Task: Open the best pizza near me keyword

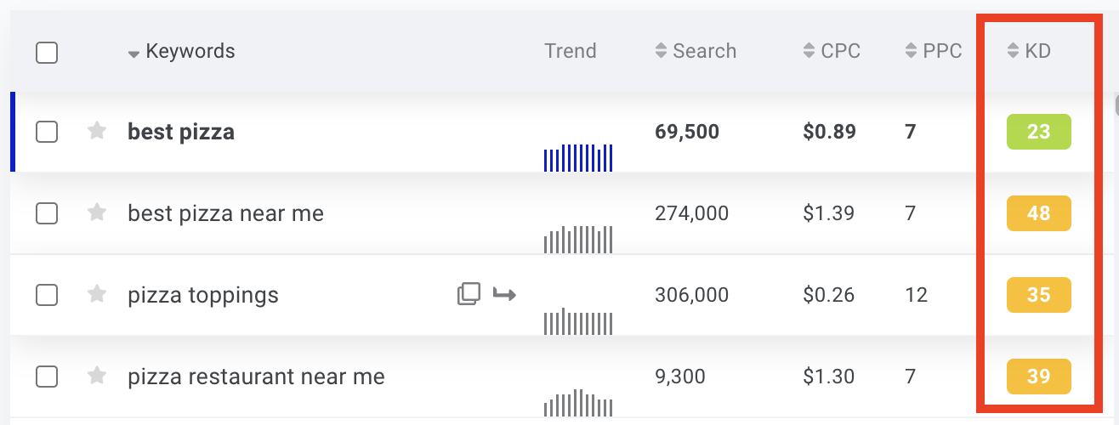Action: [x=225, y=213]
